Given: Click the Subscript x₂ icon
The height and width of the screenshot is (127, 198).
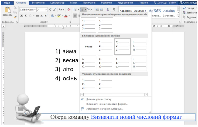Looking at the screenshot, I should click(42, 16).
